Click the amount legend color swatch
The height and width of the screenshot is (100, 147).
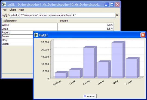pyautogui.click(x=85, y=96)
